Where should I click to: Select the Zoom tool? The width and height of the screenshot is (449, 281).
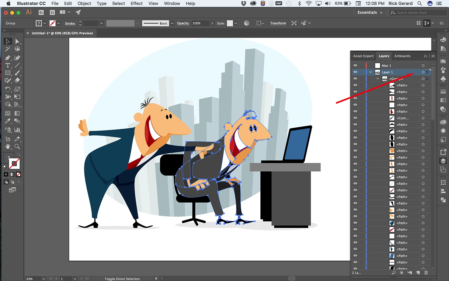click(x=17, y=146)
